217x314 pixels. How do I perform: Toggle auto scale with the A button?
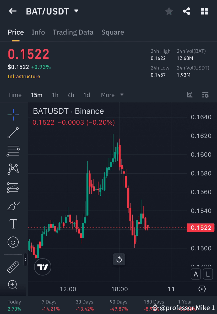(x=196, y=274)
